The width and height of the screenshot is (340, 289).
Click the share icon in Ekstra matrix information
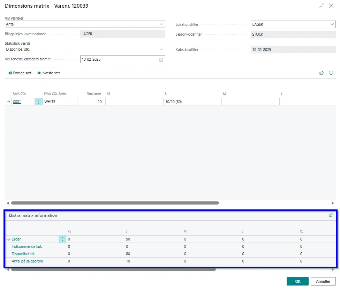tap(331, 215)
